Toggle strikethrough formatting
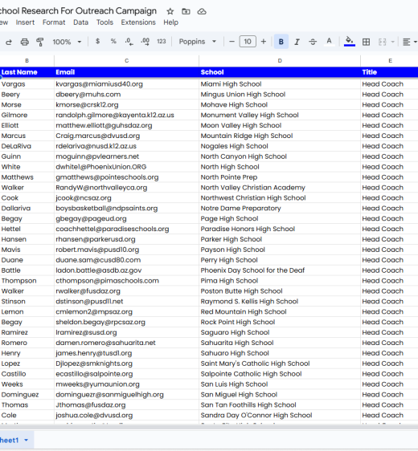Screen dimensions: 418x451 313,42
